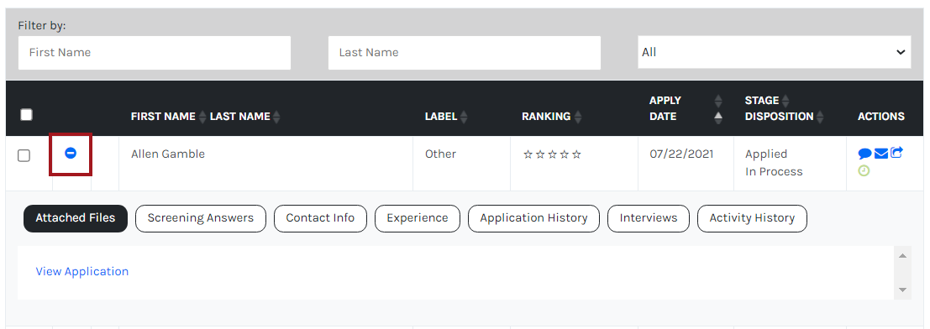This screenshot has width=930, height=329.
Task: Sort by Last Name column arrows
Action: tap(276, 117)
